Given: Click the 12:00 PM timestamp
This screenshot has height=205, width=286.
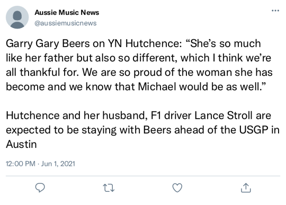Looking at the screenshot, I should pyautogui.click(x=21, y=164).
